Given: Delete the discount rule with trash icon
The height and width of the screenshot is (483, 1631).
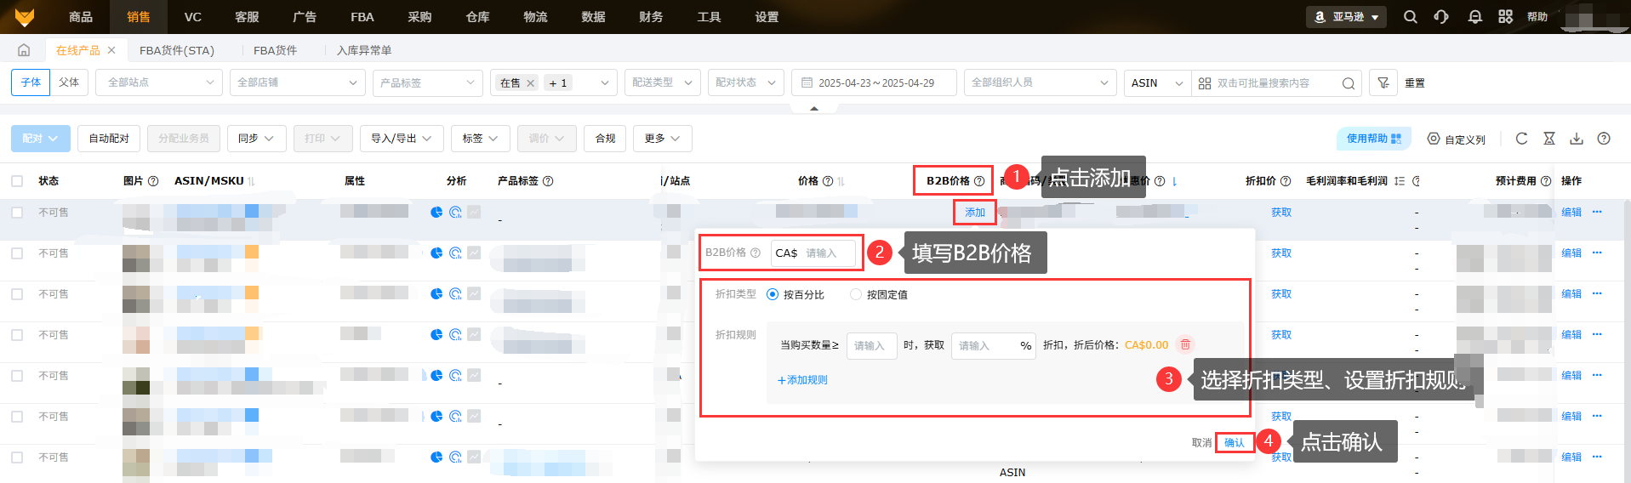Looking at the screenshot, I should click(1185, 344).
